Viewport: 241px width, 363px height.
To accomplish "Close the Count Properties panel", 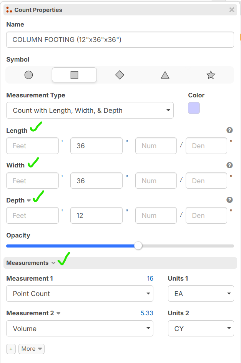I will (x=231, y=10).
